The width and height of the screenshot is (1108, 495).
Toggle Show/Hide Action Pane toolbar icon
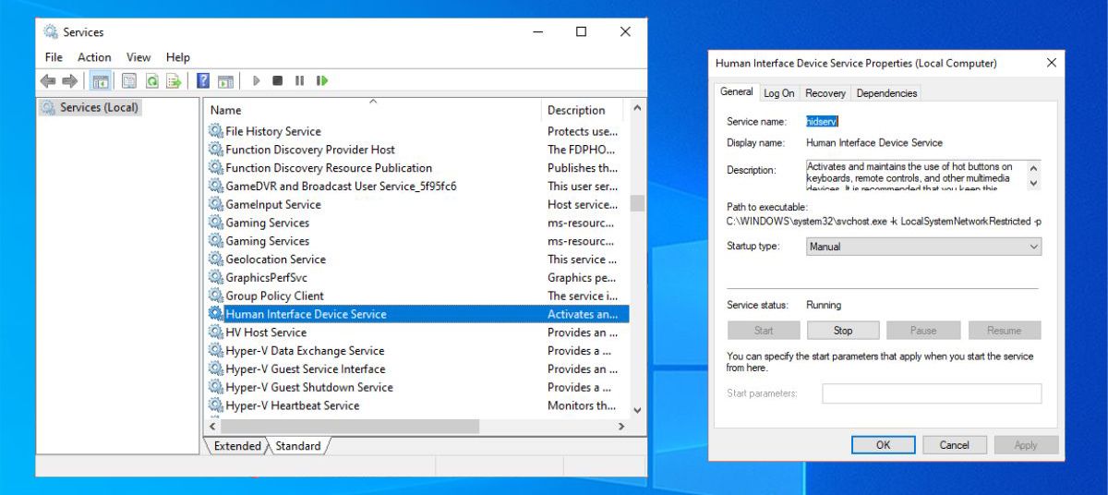click(225, 81)
